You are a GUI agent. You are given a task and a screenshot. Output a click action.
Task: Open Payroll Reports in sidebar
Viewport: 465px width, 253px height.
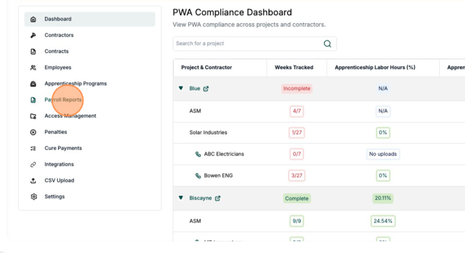tap(63, 100)
